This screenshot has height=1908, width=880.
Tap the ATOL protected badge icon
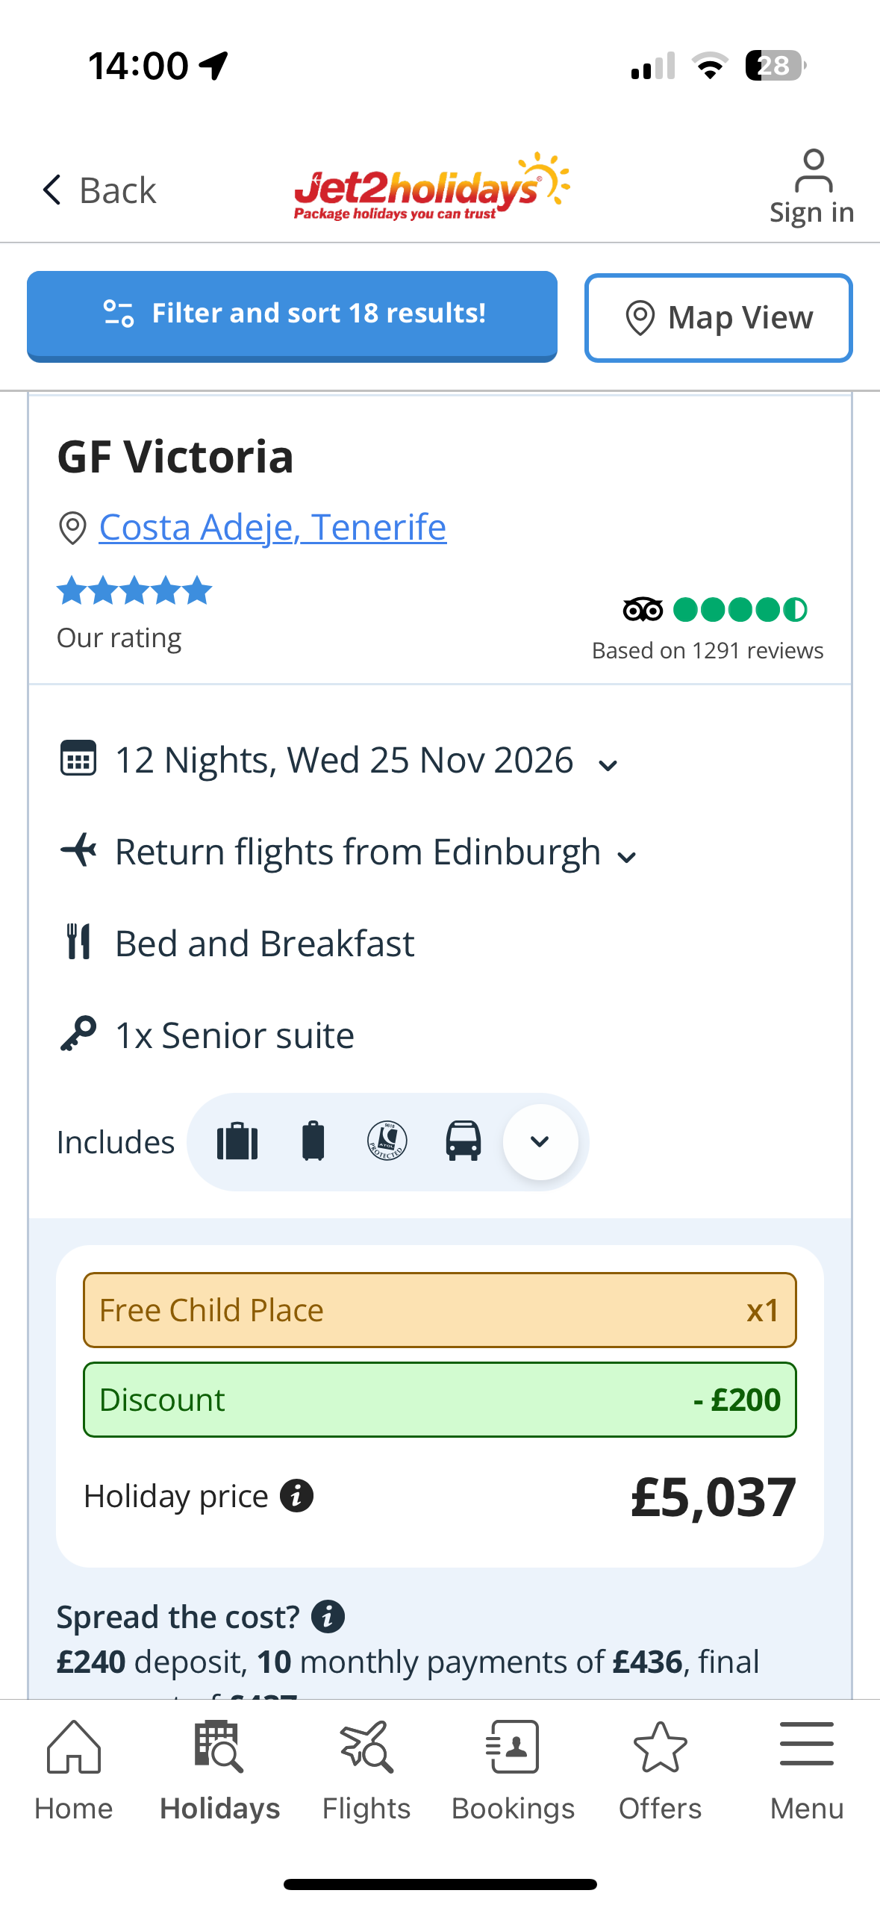(387, 1141)
